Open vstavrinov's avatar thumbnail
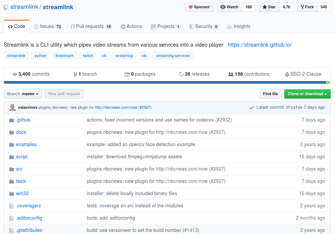 click(x=12, y=107)
